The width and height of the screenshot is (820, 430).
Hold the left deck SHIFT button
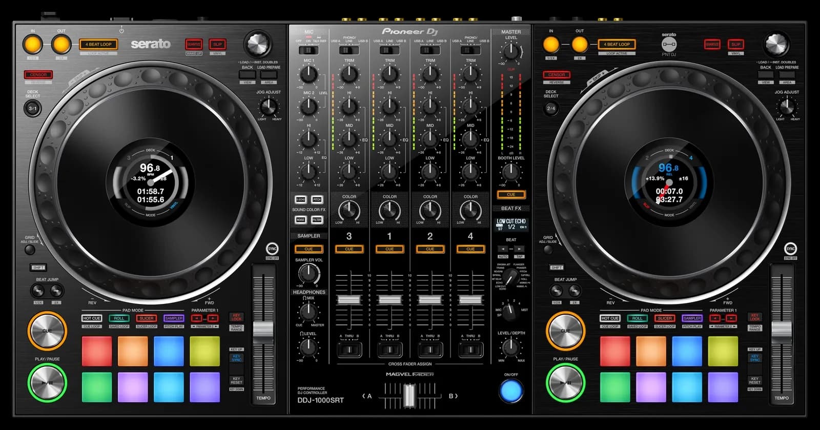(x=38, y=268)
